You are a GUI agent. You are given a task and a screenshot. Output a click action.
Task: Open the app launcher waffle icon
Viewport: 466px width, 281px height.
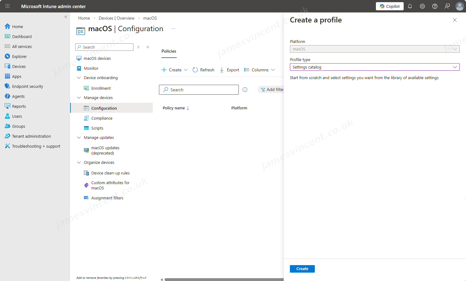[7, 6]
